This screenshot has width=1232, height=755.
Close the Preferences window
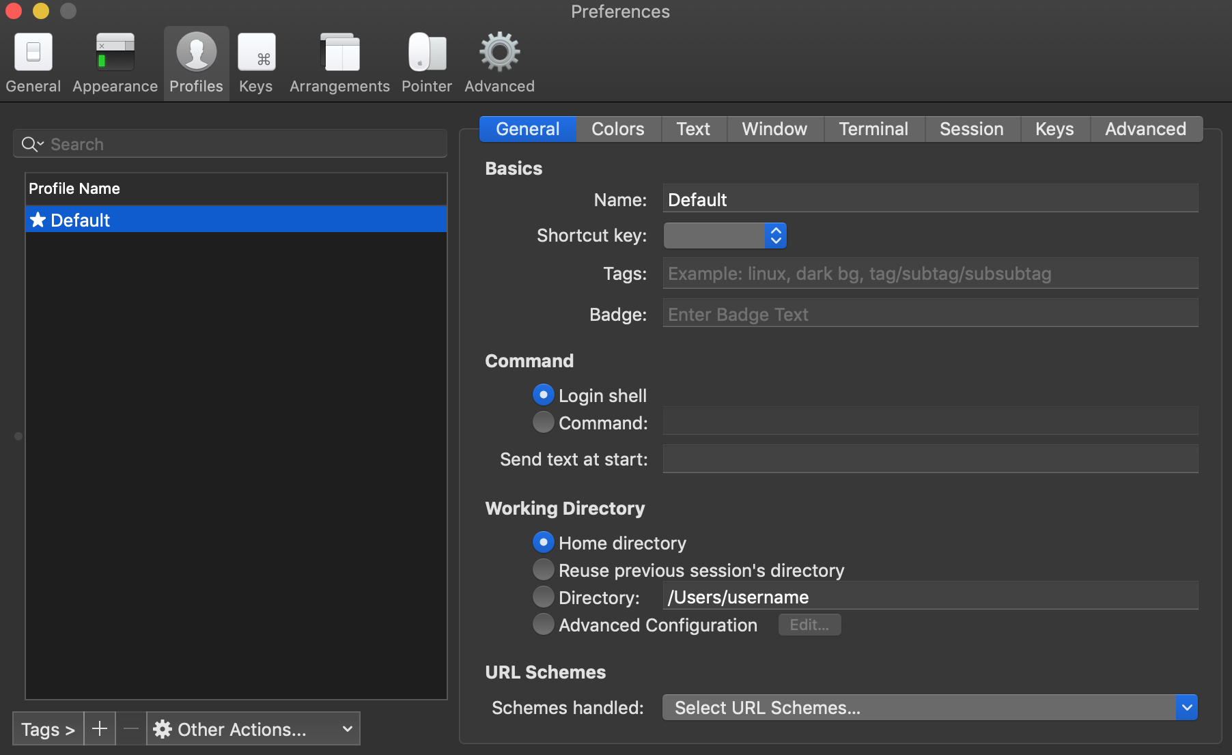[14, 11]
